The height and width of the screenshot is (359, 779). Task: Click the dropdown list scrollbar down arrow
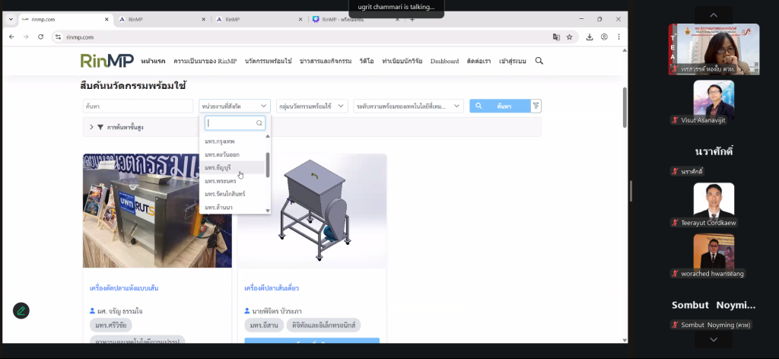(x=267, y=210)
